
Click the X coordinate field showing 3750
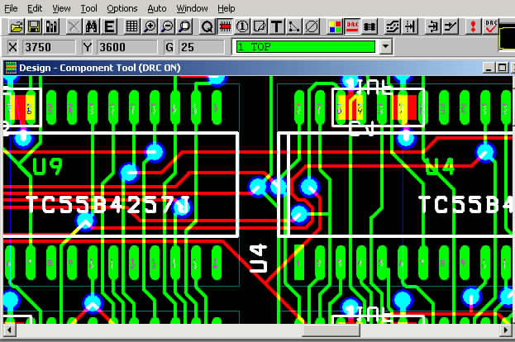click(49, 47)
